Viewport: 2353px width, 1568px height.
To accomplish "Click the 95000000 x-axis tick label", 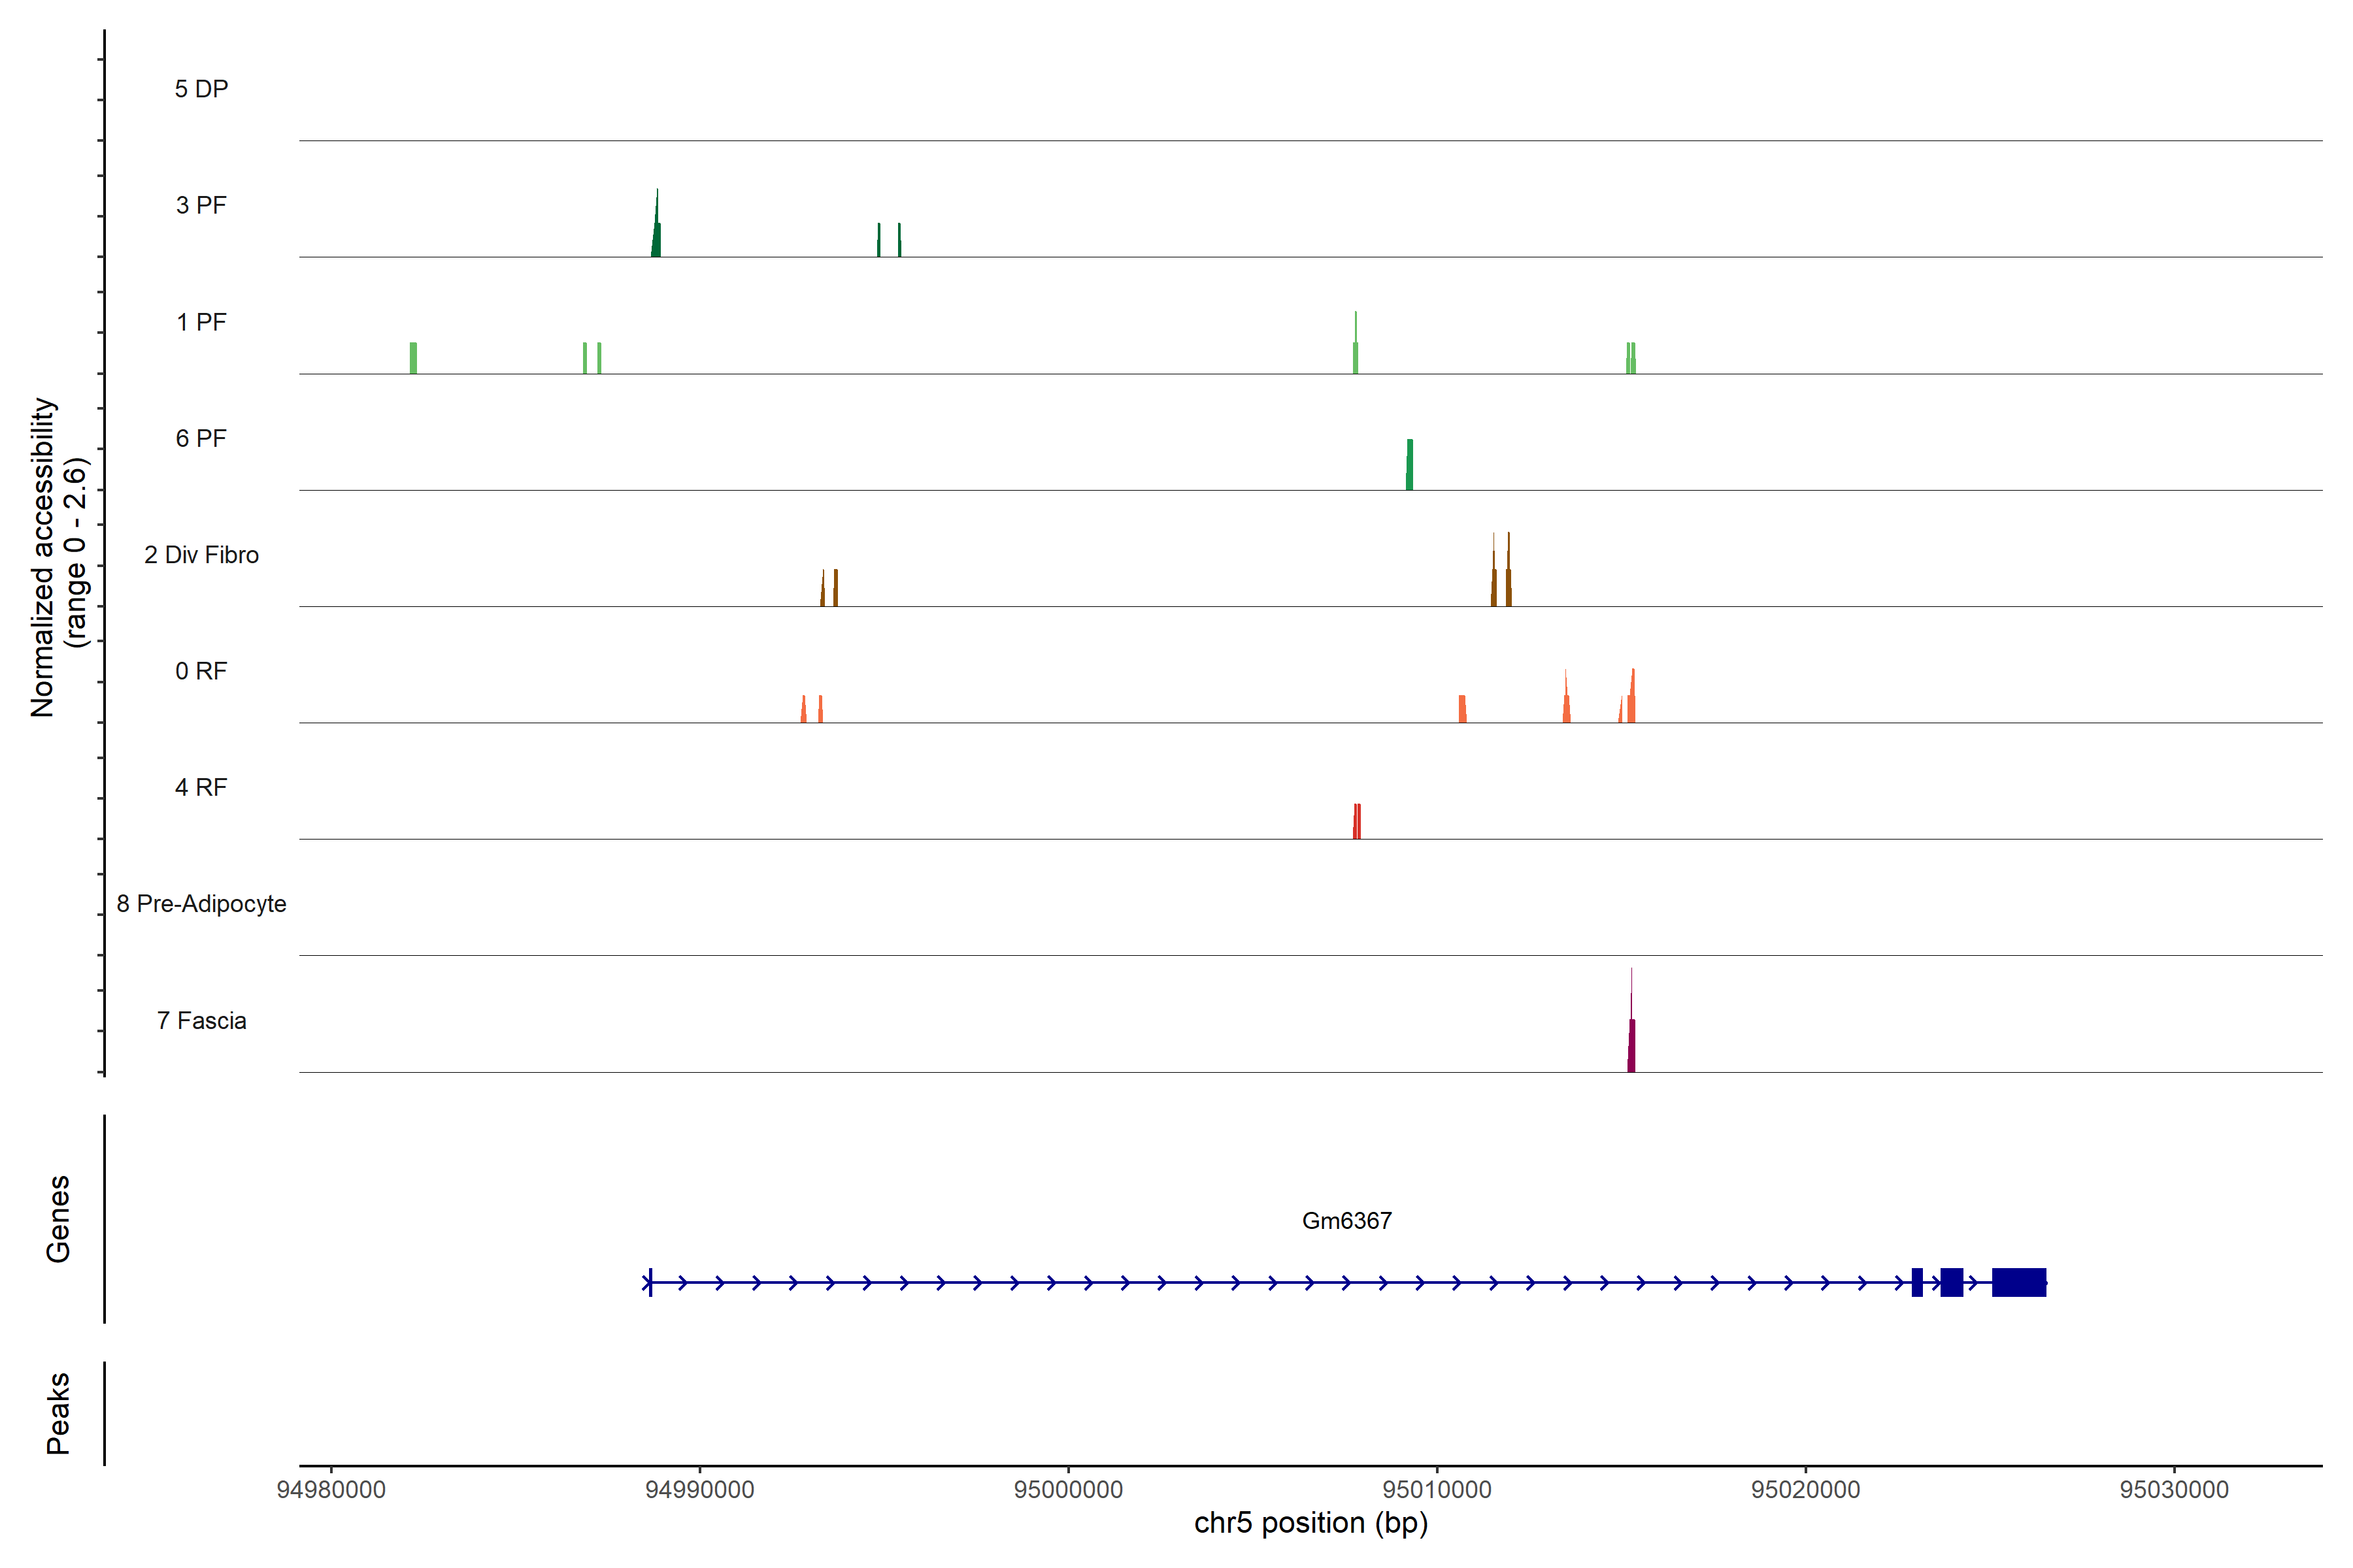I will coord(1067,1489).
